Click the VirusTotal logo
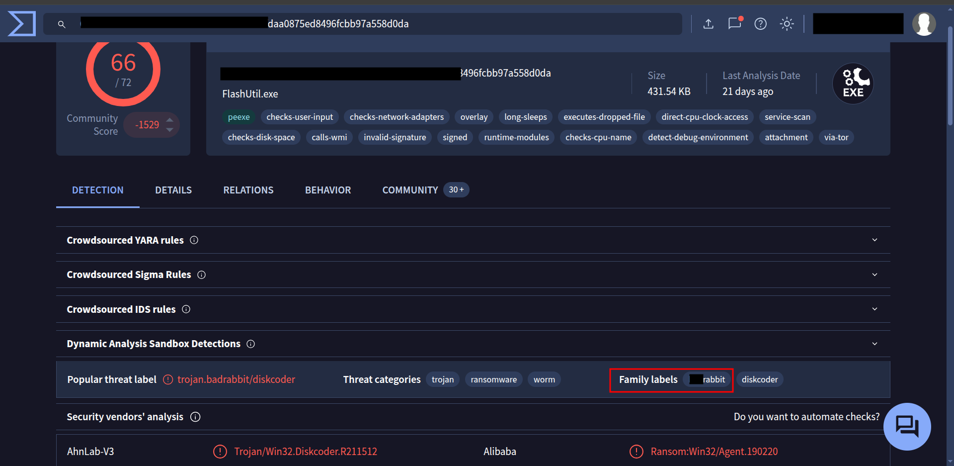Image resolution: width=954 pixels, height=466 pixels. 21,23
